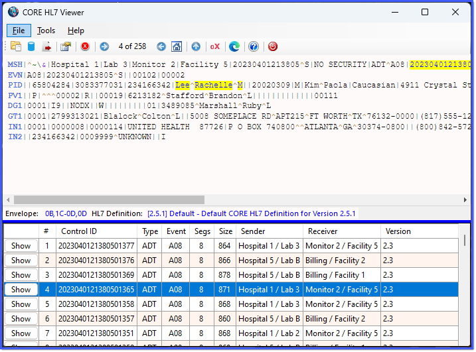Click the # column header
The width and height of the screenshot is (476, 352).
47,231
